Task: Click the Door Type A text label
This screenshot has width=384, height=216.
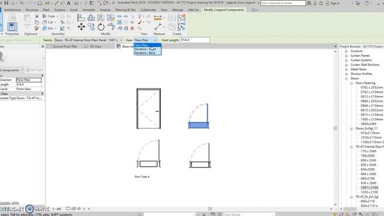Action: [142, 176]
